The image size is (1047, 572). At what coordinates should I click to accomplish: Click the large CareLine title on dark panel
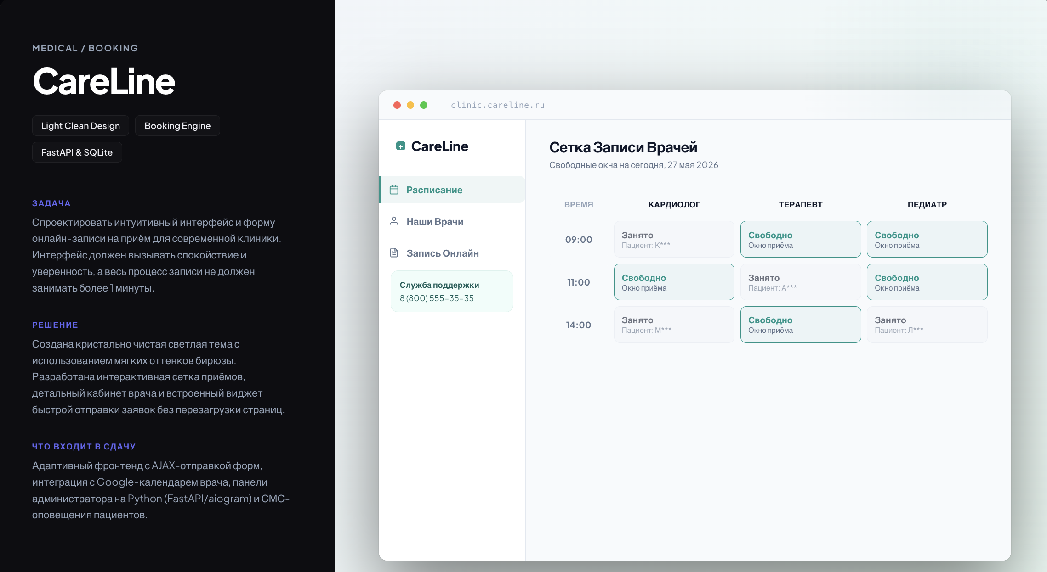104,81
